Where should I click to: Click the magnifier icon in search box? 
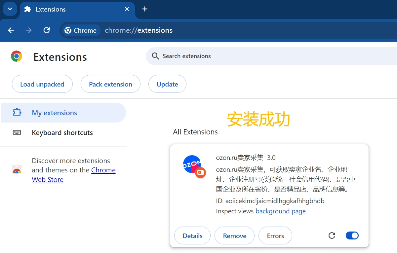coord(155,56)
